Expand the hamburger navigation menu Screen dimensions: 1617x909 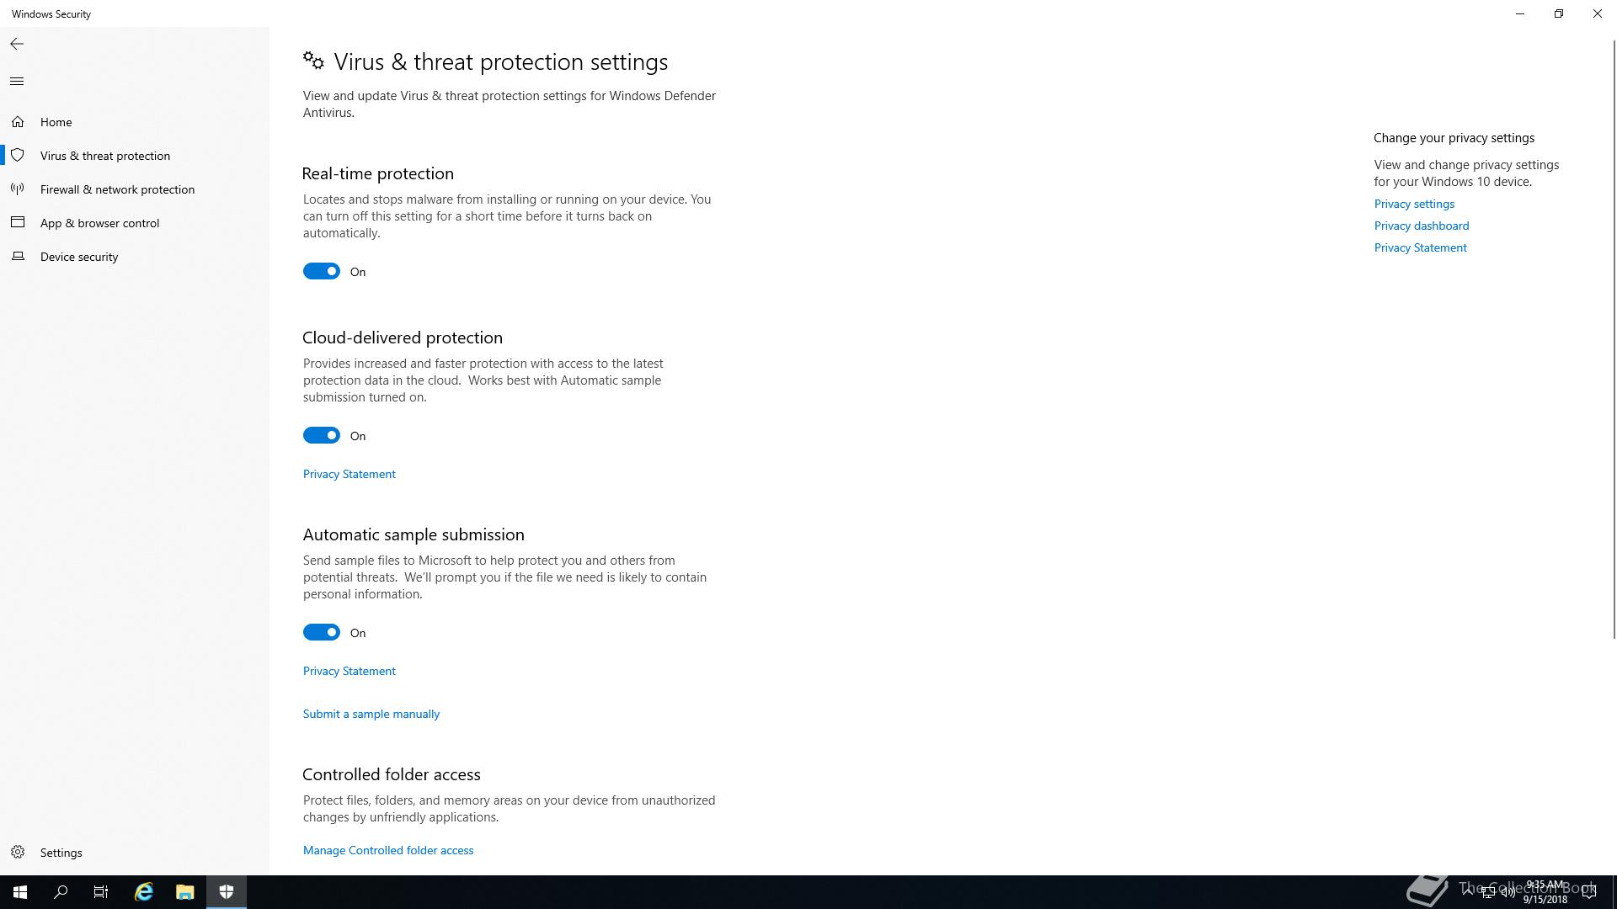(17, 82)
